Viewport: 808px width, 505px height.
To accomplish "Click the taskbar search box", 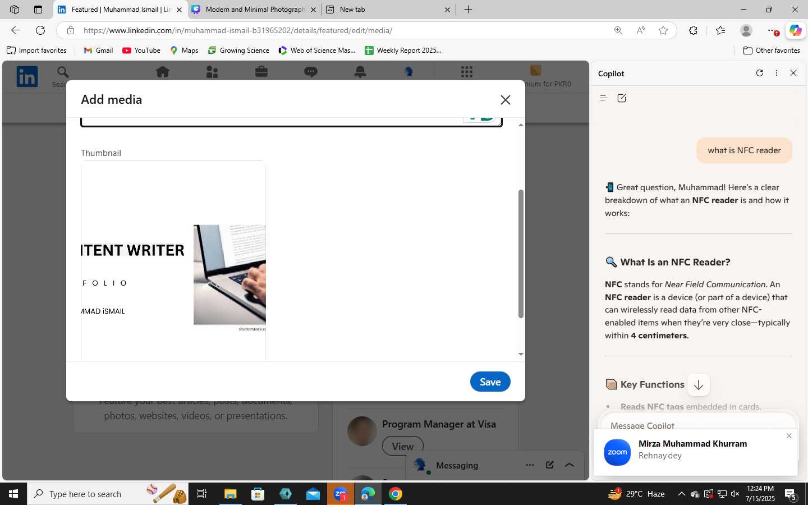I will 108,494.
